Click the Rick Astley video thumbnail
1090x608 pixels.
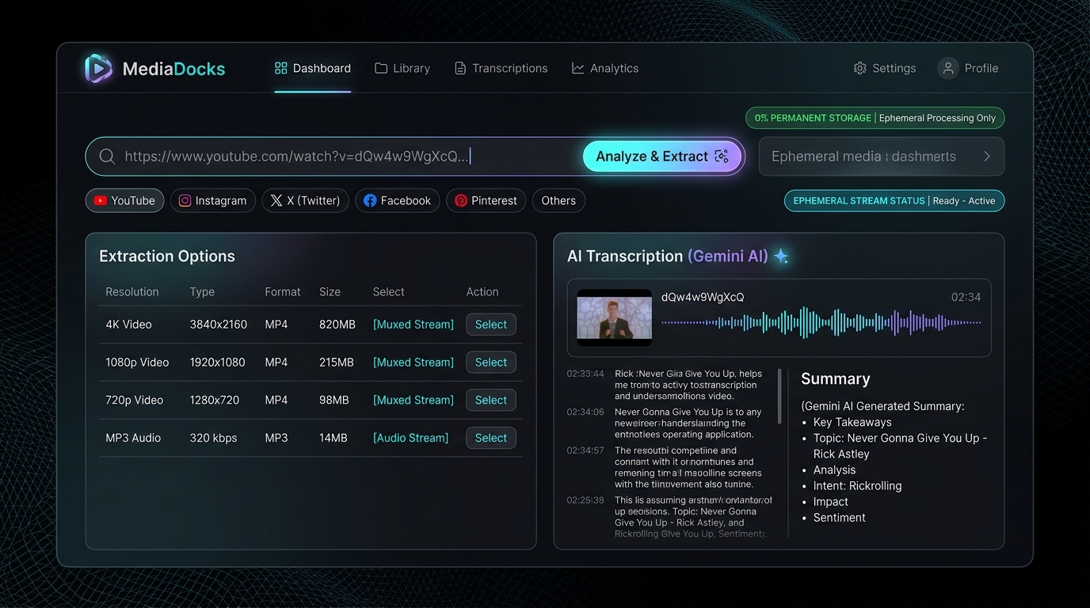pos(614,317)
